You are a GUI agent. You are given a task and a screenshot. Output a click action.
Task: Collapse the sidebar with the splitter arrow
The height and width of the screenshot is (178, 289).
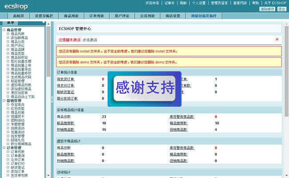52,100
